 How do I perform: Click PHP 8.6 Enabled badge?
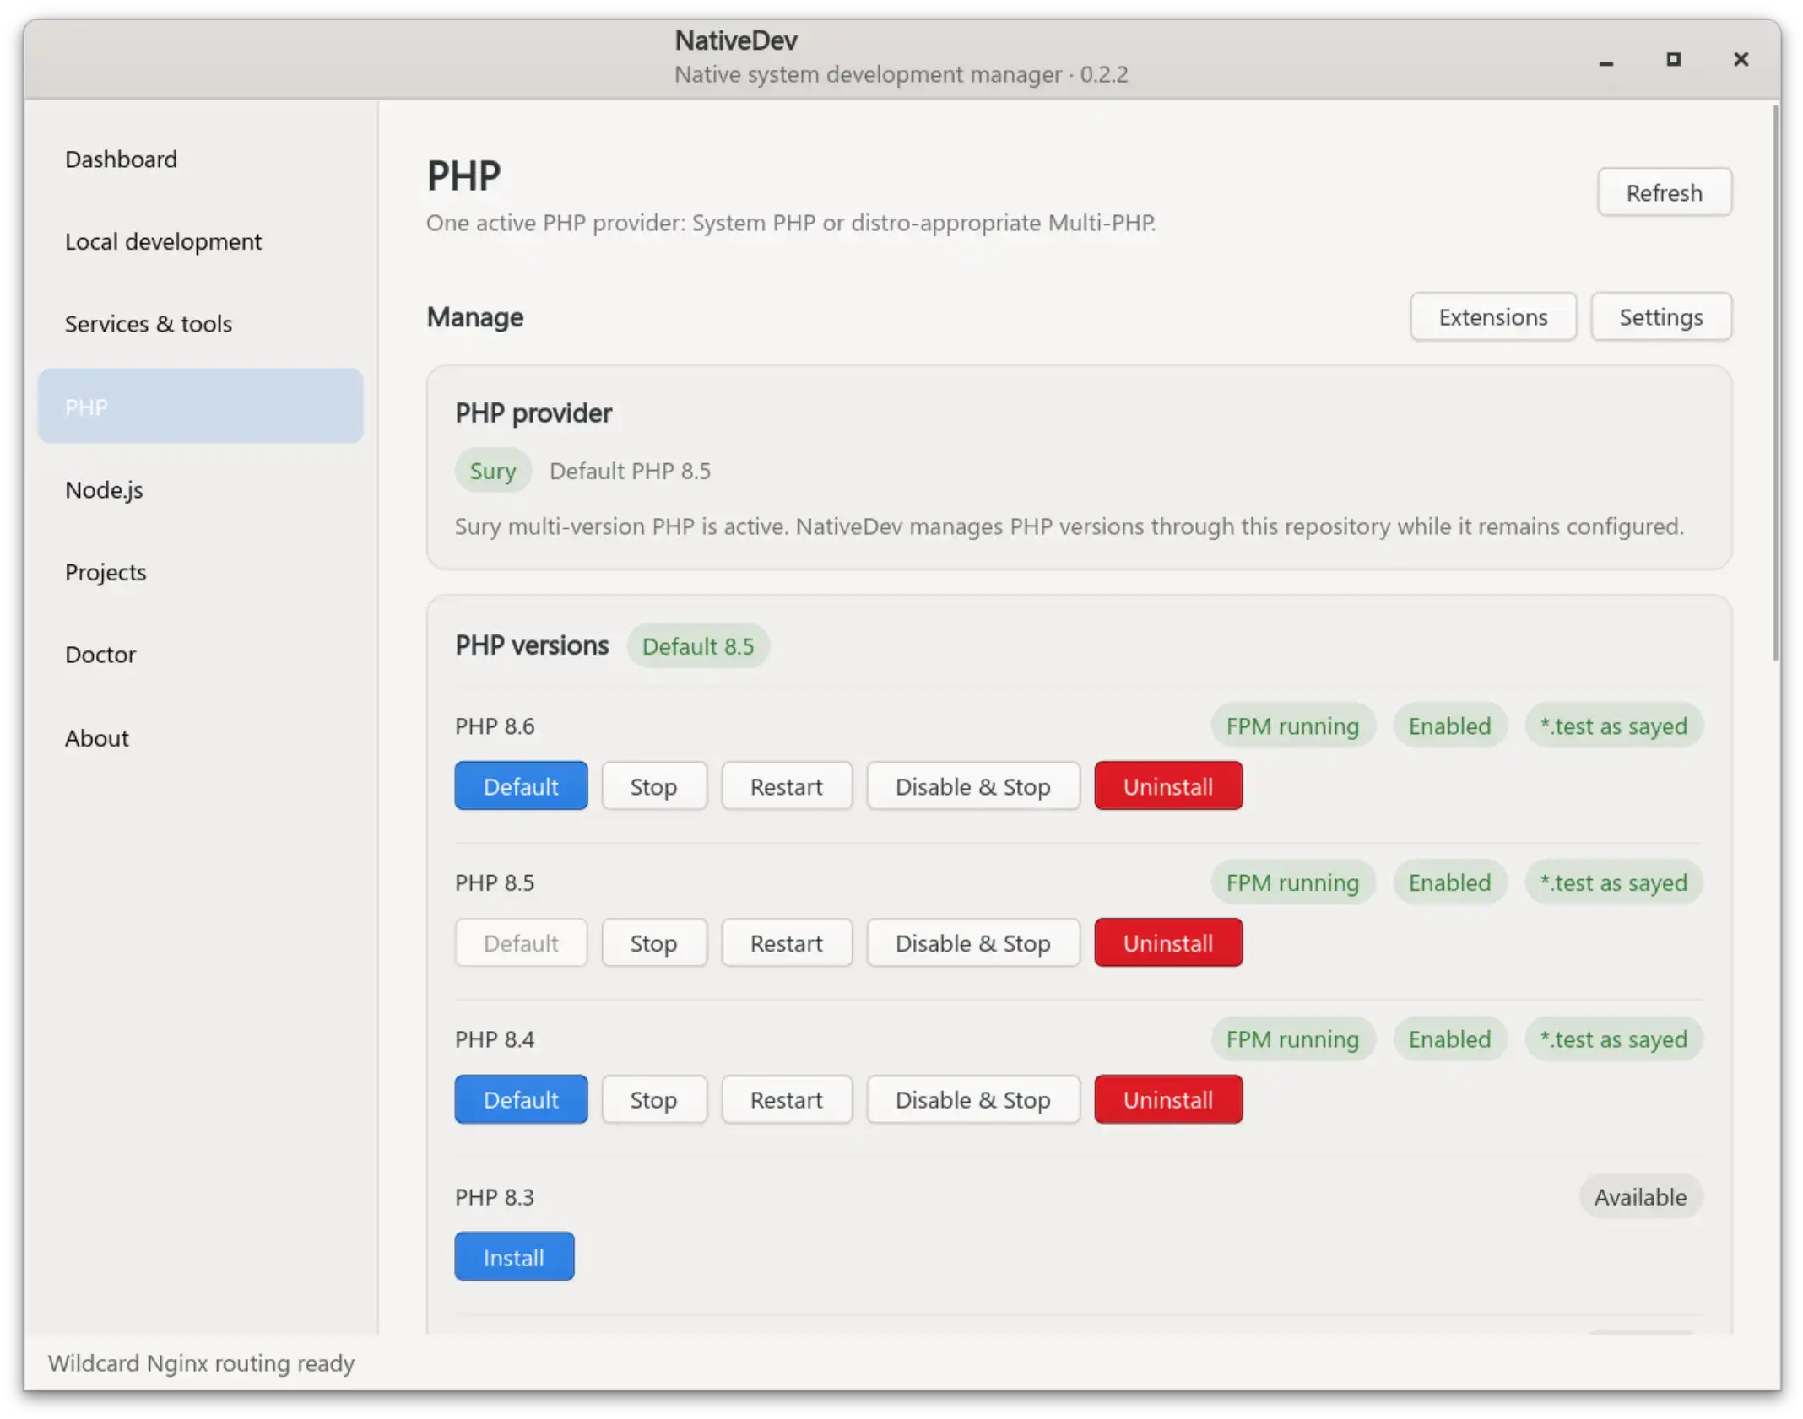[1449, 726]
